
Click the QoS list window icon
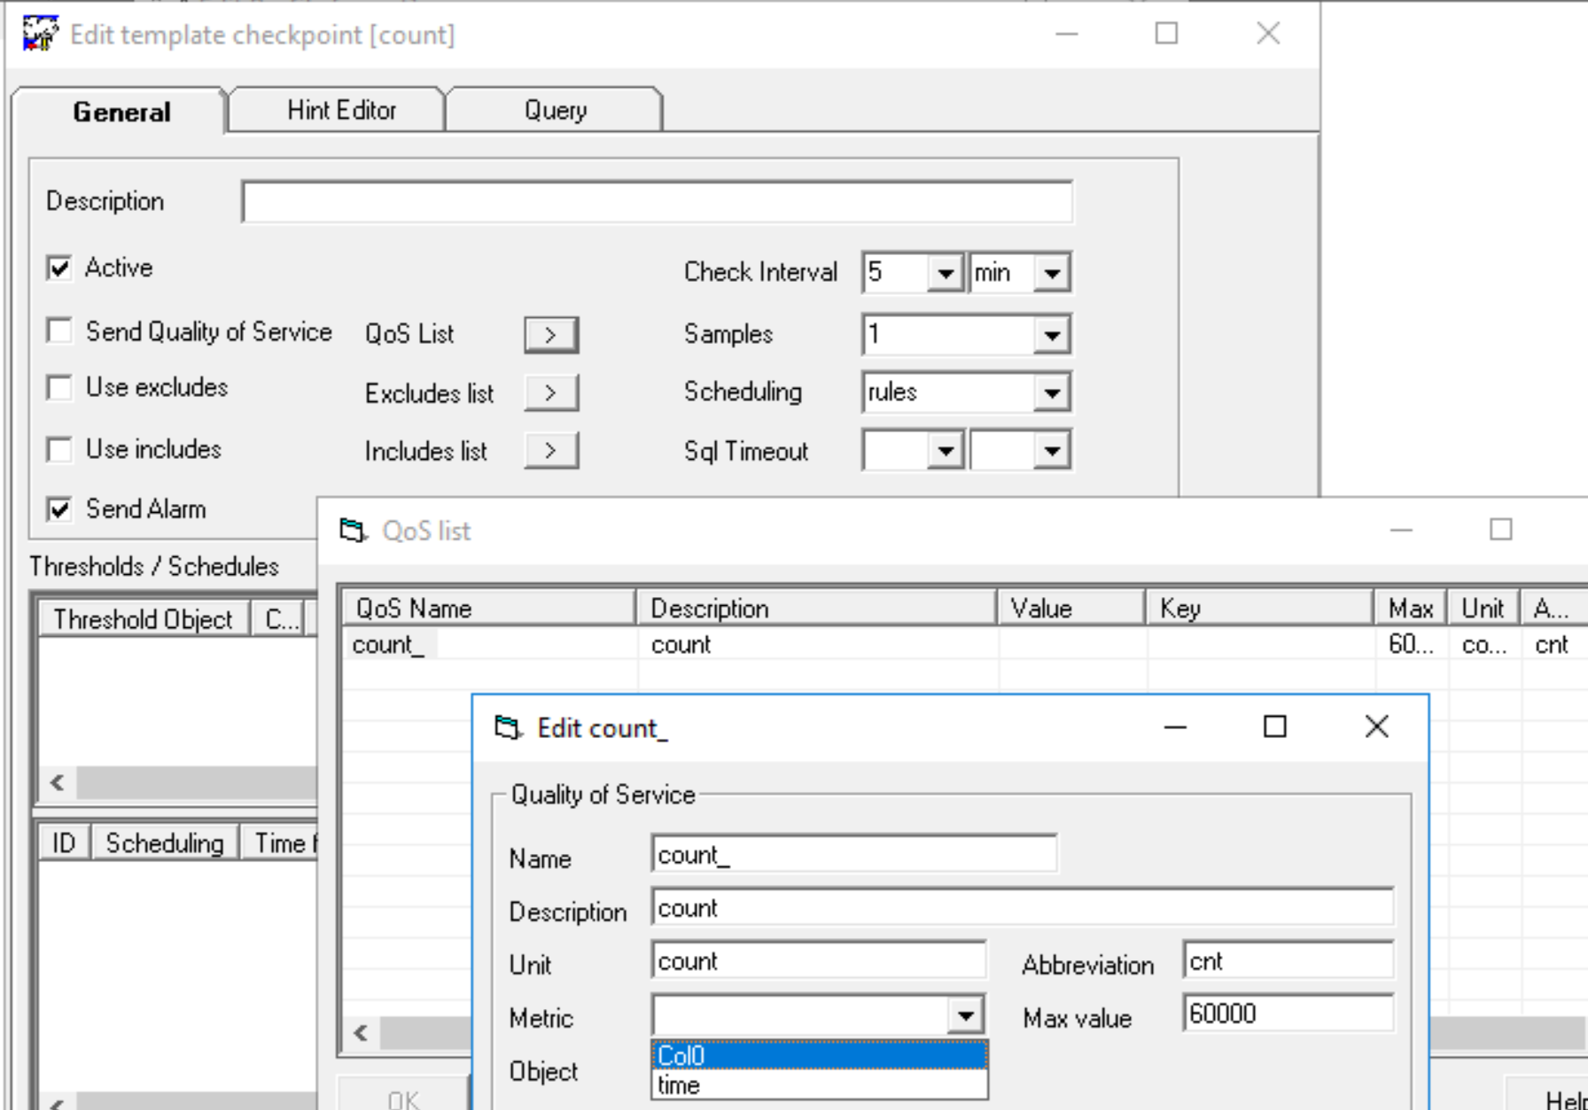click(x=353, y=531)
